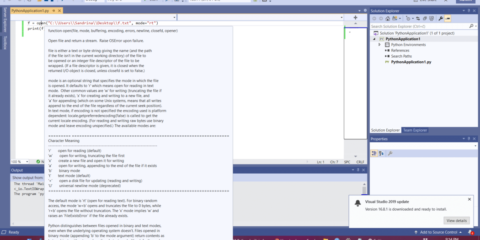Viewport: 480px width, 240px height.
Task: Open the right editor navigation dropdown
Action: tap(341, 17)
